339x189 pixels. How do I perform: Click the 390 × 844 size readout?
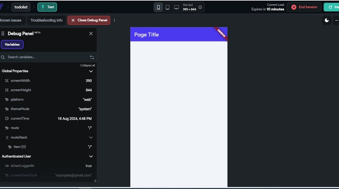click(190, 9)
